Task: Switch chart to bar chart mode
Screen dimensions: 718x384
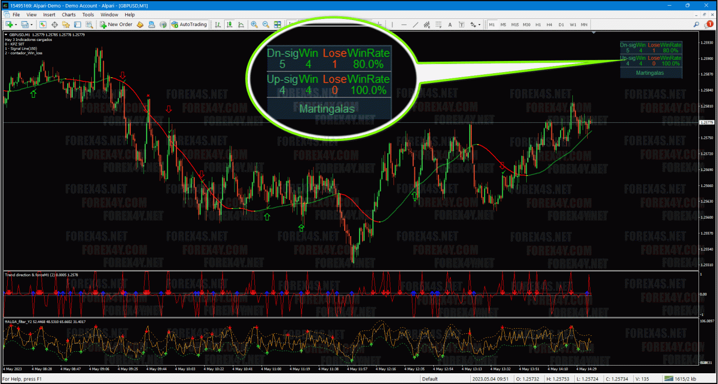Action: click(218, 24)
